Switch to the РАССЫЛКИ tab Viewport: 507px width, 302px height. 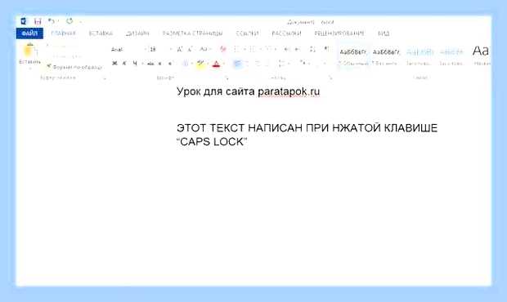pos(286,33)
